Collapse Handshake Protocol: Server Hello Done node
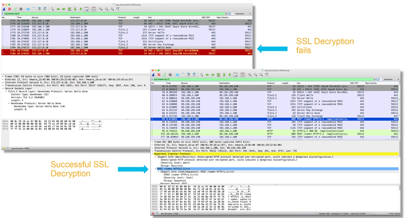 point(9,103)
